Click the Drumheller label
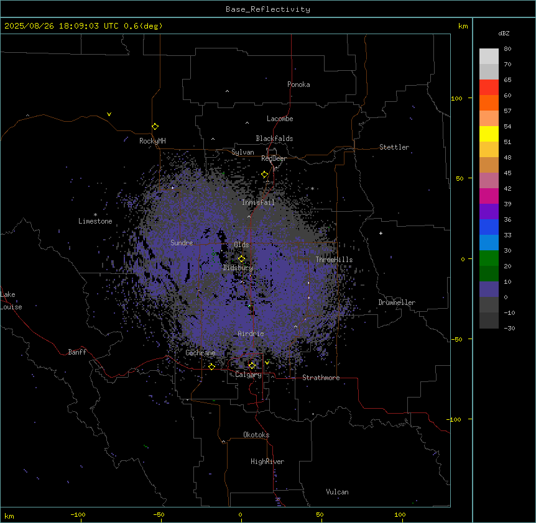The height and width of the screenshot is (523, 536). click(x=397, y=302)
